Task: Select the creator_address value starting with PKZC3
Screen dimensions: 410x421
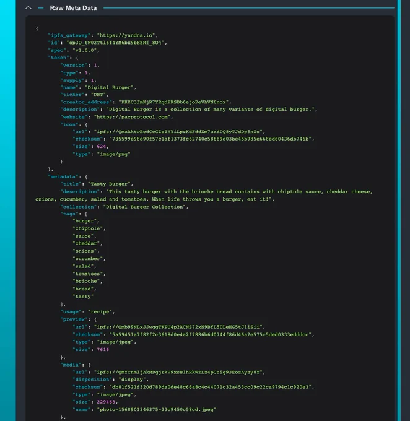Action: point(173,102)
